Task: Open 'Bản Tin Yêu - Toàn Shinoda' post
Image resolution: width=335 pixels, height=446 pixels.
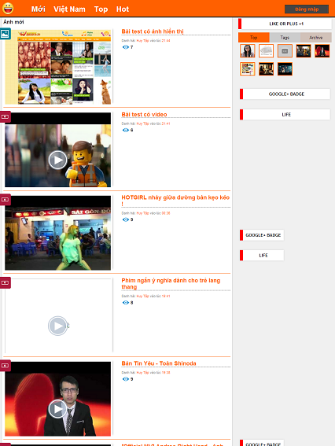Action: pos(159,363)
